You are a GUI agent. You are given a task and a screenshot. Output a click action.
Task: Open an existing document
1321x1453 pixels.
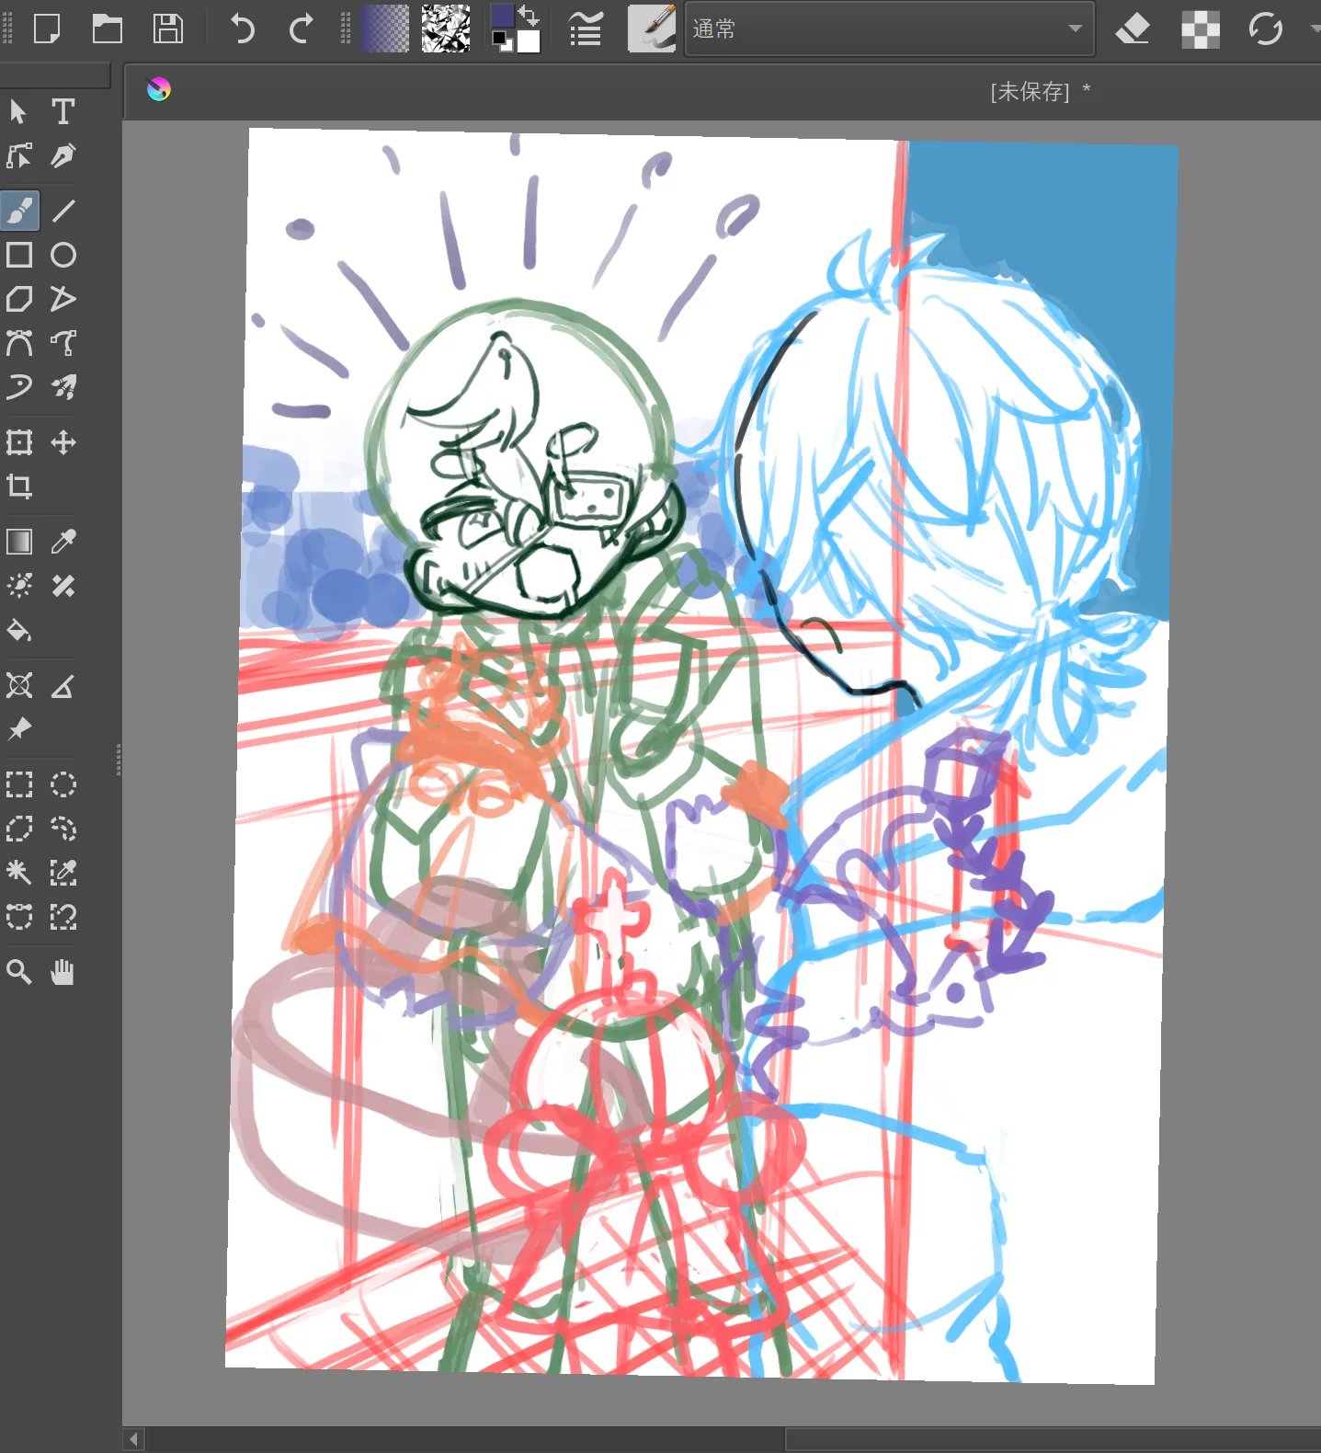pyautogui.click(x=108, y=29)
